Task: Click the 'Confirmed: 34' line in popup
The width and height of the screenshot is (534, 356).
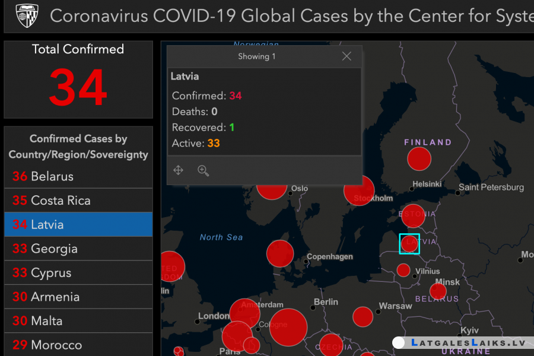Action: click(206, 96)
